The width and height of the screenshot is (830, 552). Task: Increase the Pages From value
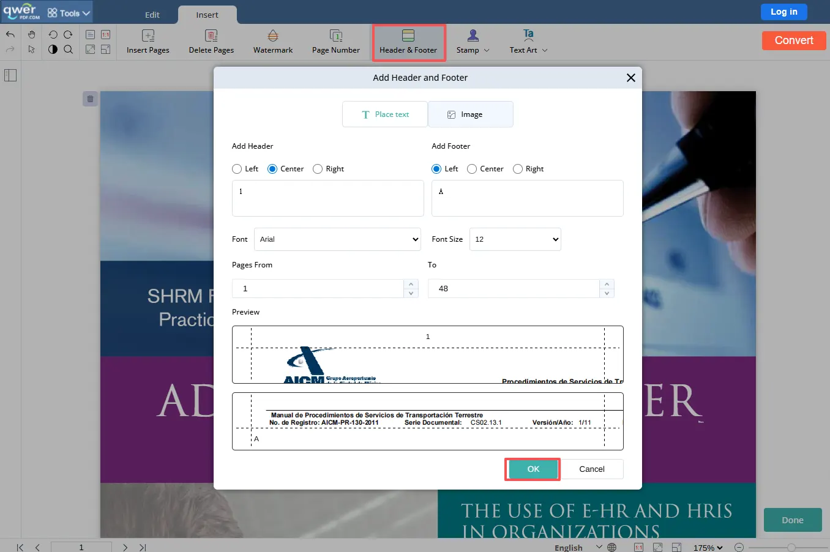[411, 284]
